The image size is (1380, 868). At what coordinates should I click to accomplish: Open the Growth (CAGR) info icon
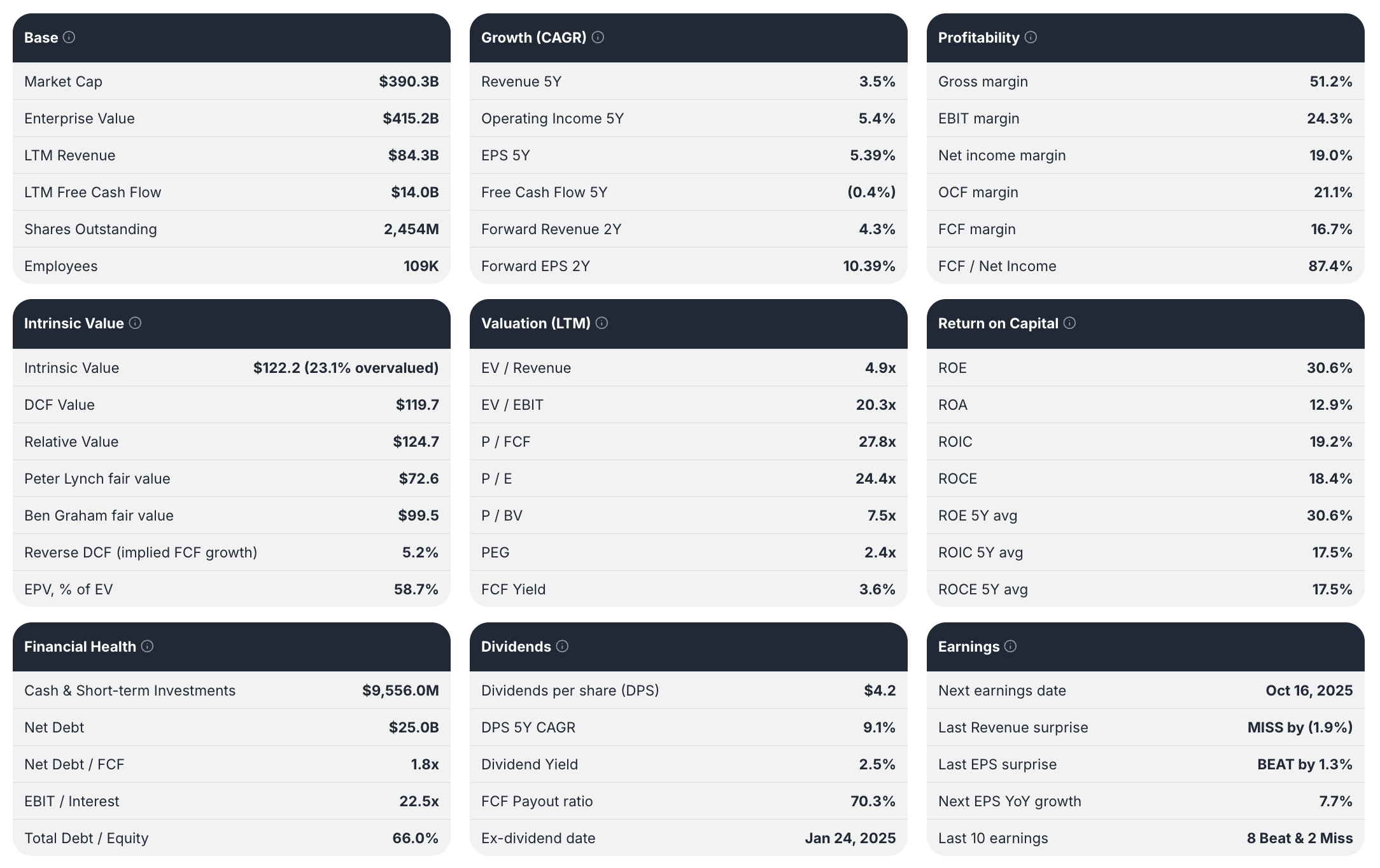point(597,38)
